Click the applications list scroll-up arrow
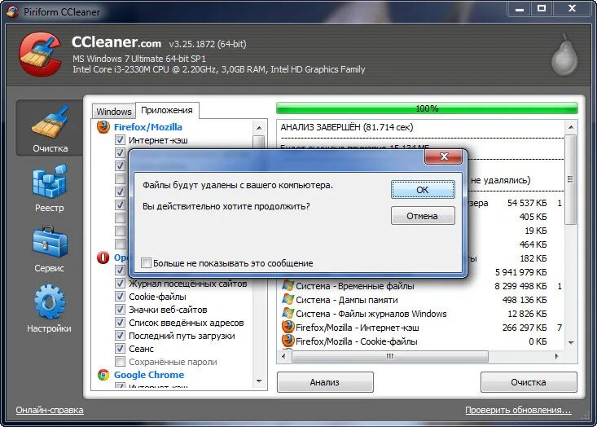The height and width of the screenshot is (427, 597). coord(259,128)
